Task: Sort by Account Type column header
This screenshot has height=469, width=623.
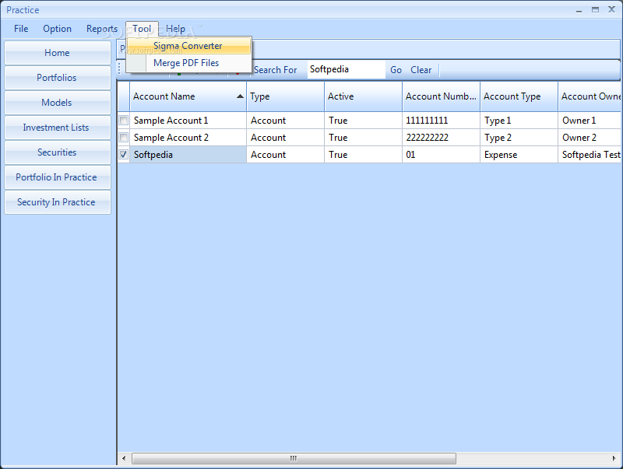Action: tap(519, 96)
